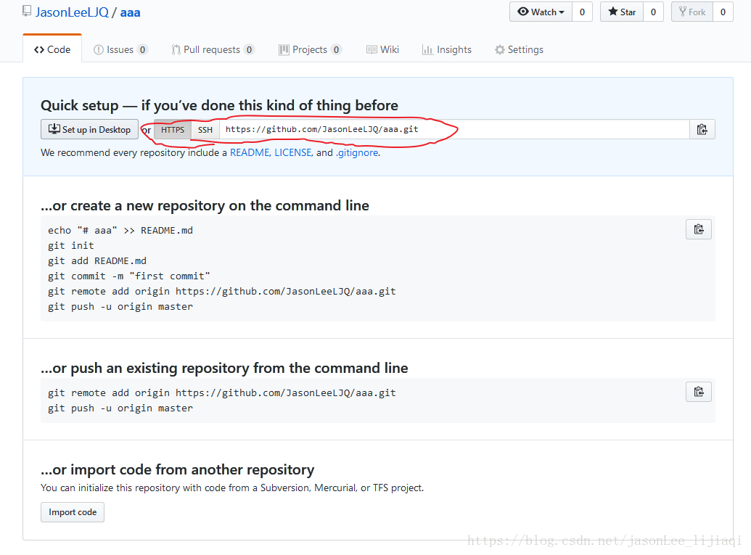Open the Watch notifications dropdown

pyautogui.click(x=541, y=12)
